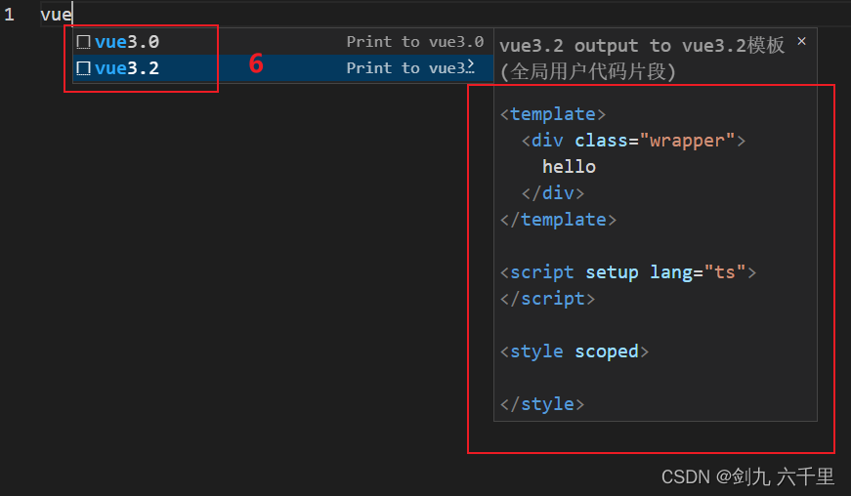The image size is (851, 496).
Task: Click the snippet icon beside vue3.0
Action: 83,42
